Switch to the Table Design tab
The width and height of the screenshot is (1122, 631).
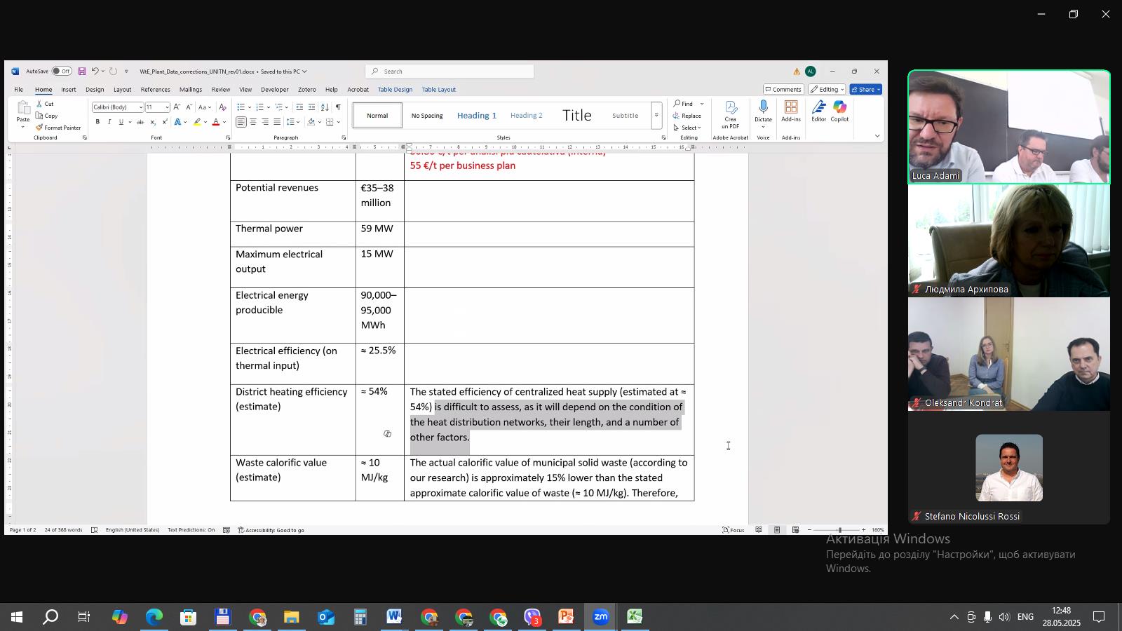point(395,90)
